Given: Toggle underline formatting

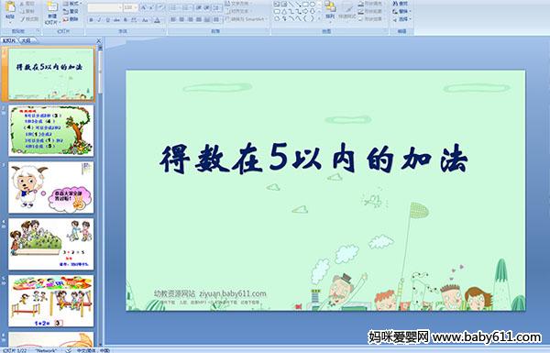Looking at the screenshot, I should click(107, 20).
